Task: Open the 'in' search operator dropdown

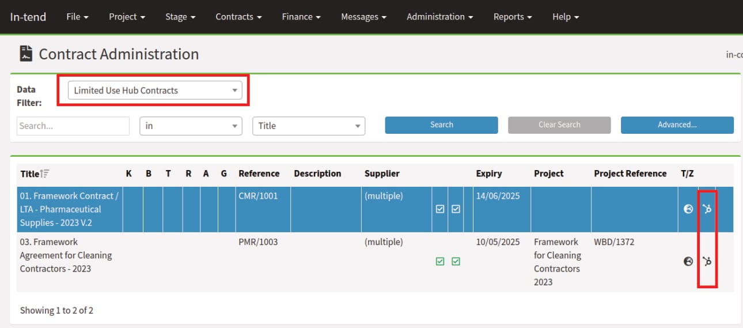Action: (191, 126)
